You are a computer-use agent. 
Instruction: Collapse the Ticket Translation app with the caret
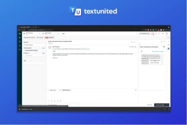pos(140,44)
